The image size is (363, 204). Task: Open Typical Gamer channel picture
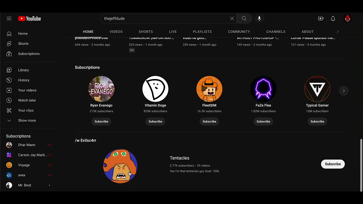coord(317,89)
